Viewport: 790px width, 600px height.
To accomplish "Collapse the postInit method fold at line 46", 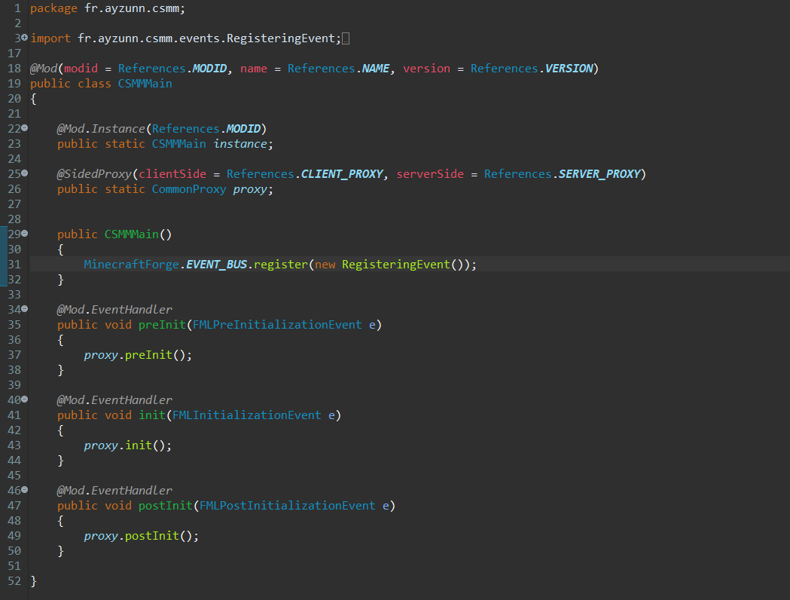I will pyautogui.click(x=25, y=490).
